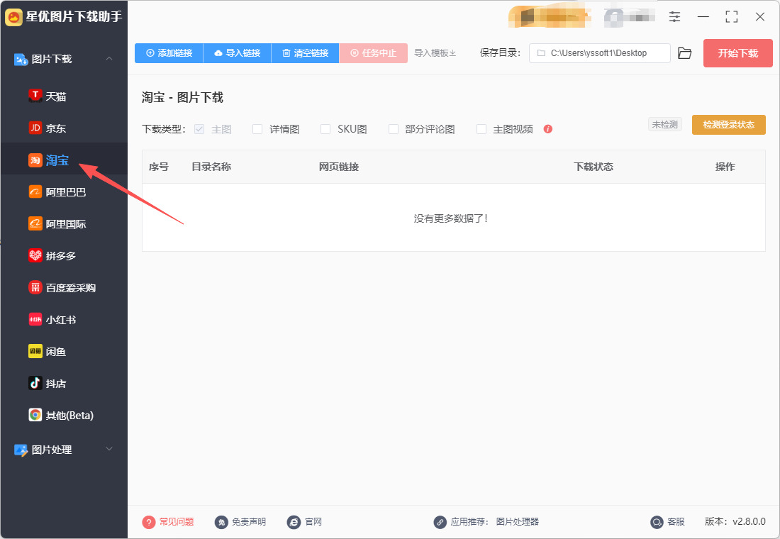Select the JD (京东) icon in sidebar
The height and width of the screenshot is (539, 780).
(x=35, y=128)
